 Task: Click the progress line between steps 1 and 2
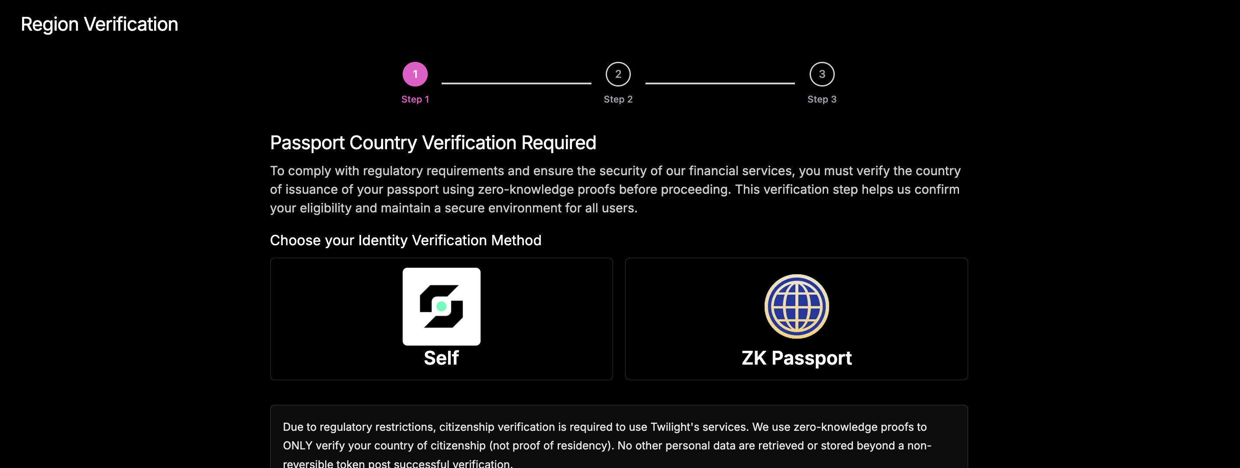pos(516,83)
